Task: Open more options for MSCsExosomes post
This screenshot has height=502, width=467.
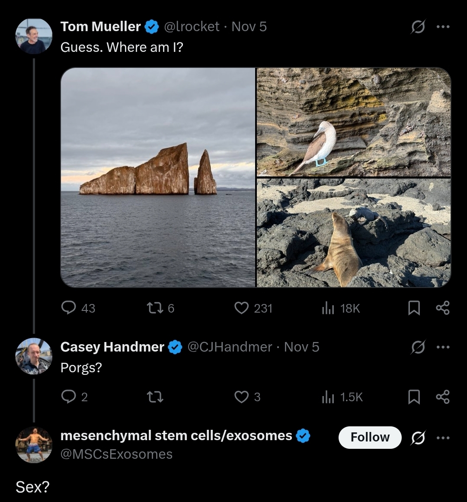Action: pos(443,438)
